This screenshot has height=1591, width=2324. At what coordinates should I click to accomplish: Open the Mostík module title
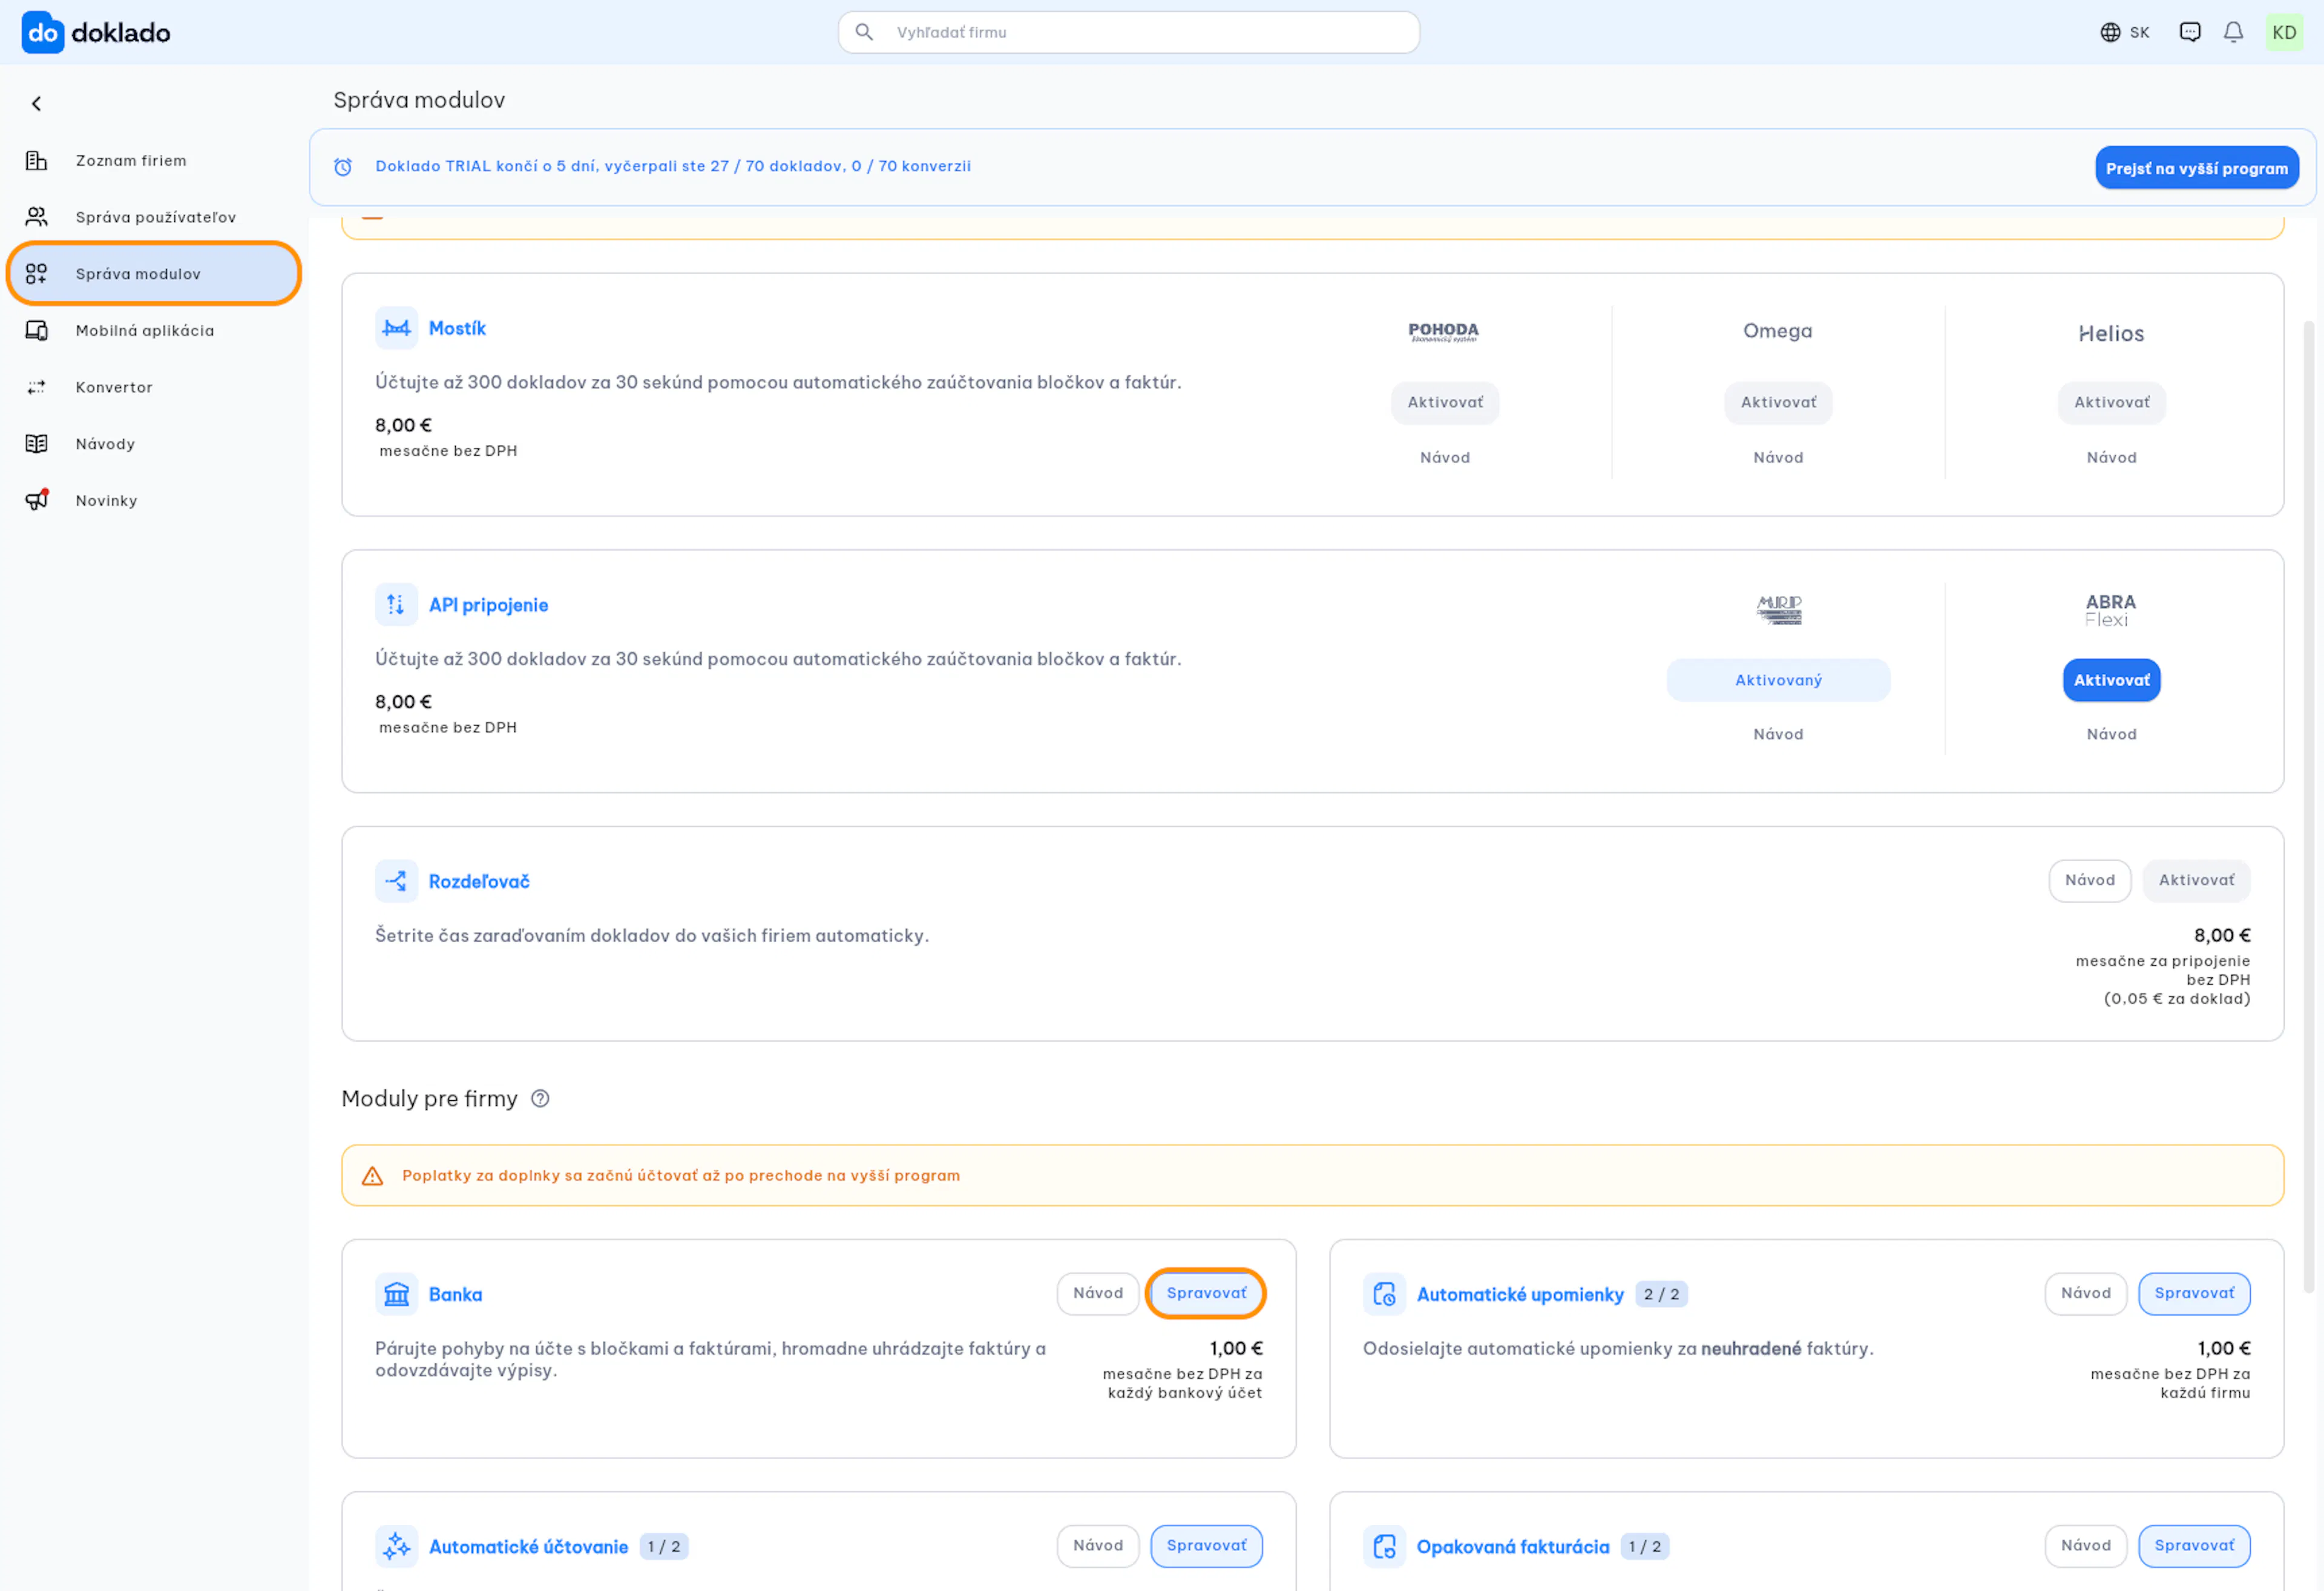point(457,329)
